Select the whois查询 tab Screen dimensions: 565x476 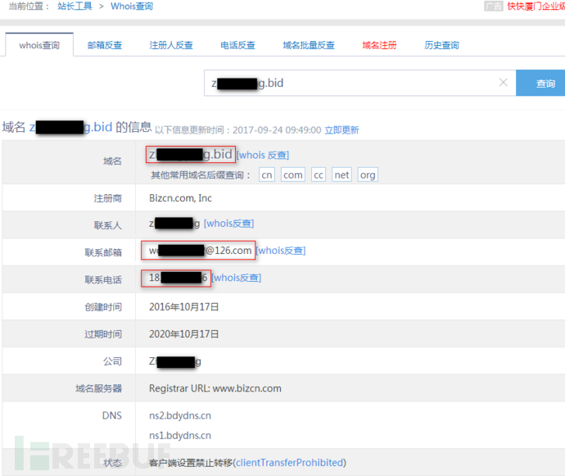pos(39,45)
